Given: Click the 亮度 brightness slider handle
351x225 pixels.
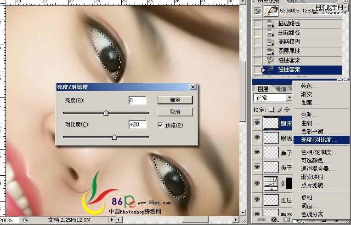Looking at the screenshot, I should point(106,113).
